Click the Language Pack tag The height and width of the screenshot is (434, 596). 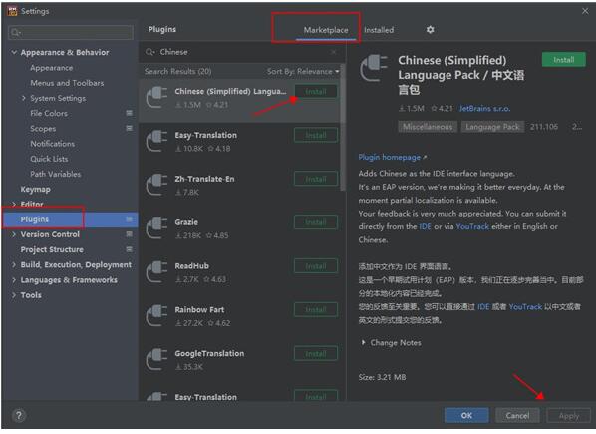click(492, 127)
